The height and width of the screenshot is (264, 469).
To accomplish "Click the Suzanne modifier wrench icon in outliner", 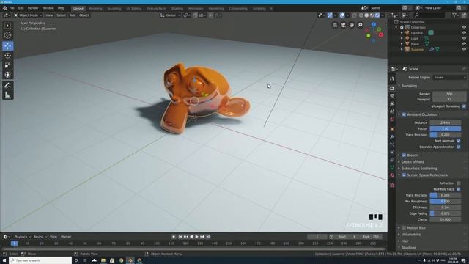I will click(432, 49).
